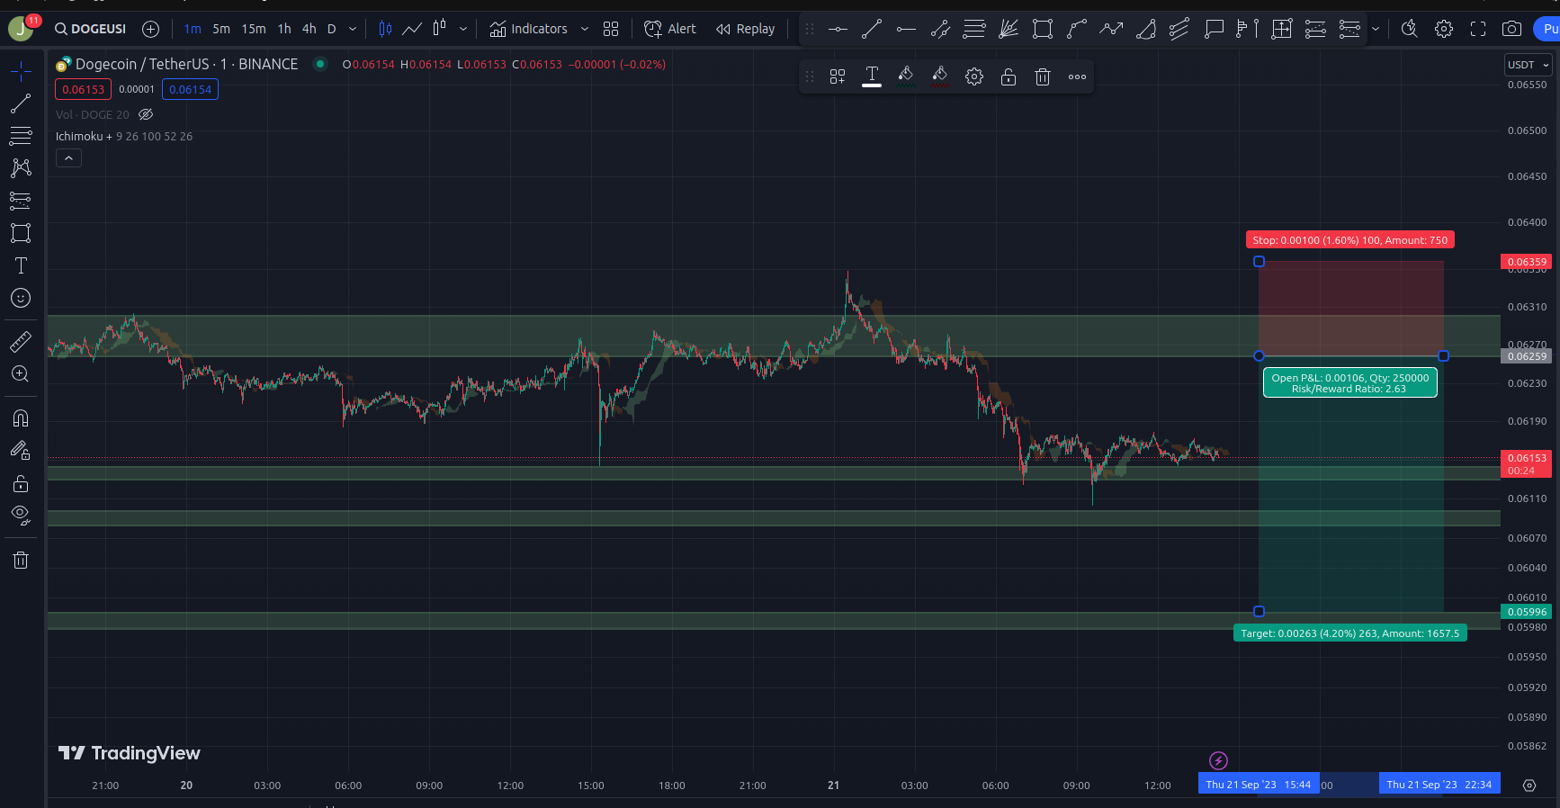This screenshot has height=808, width=1560.
Task: Select the parallel channel tool
Action: (x=940, y=29)
